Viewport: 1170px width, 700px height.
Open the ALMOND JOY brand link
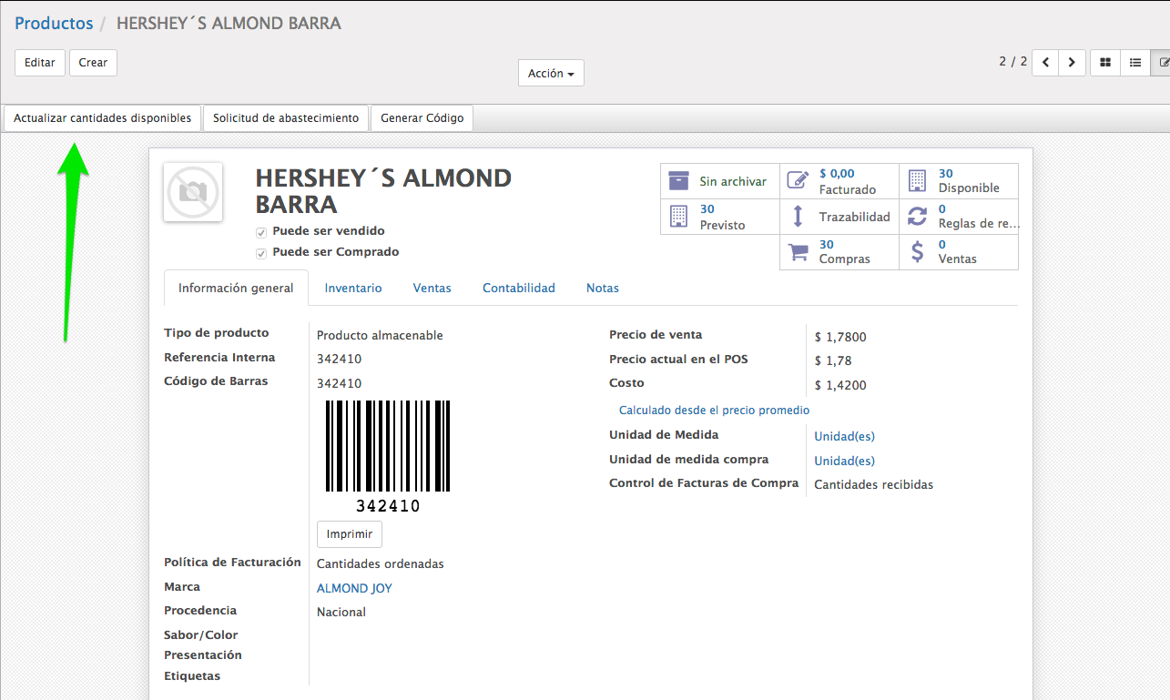tap(354, 588)
